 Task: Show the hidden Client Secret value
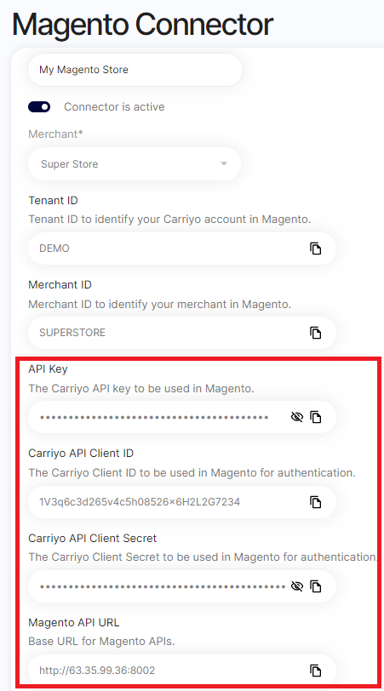(x=297, y=586)
